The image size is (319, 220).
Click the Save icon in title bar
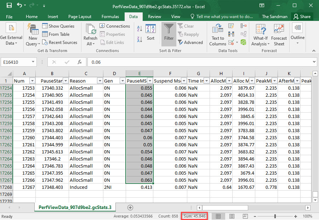(9, 6)
